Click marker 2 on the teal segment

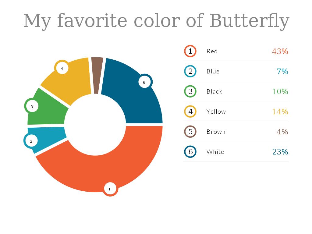tap(31, 141)
